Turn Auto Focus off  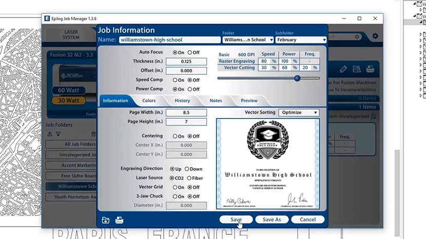(190, 53)
